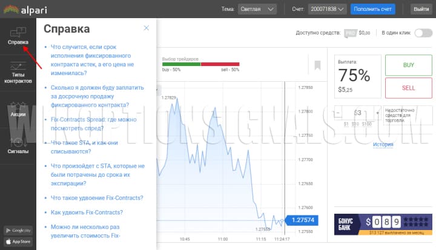This screenshot has height=250, width=436.
Task: Toggle the В один клик switch
Action: click(423, 33)
